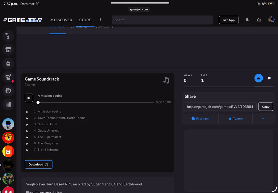Focus the Search input field
The height and width of the screenshot is (193, 278).
coord(162,20)
